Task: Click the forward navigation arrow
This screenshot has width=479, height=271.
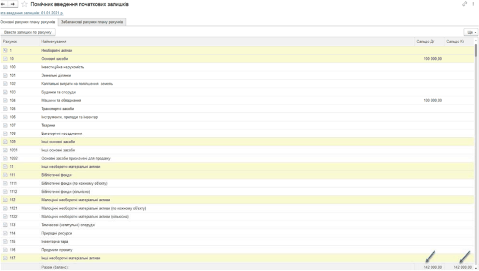Action: pyautogui.click(x=13, y=4)
